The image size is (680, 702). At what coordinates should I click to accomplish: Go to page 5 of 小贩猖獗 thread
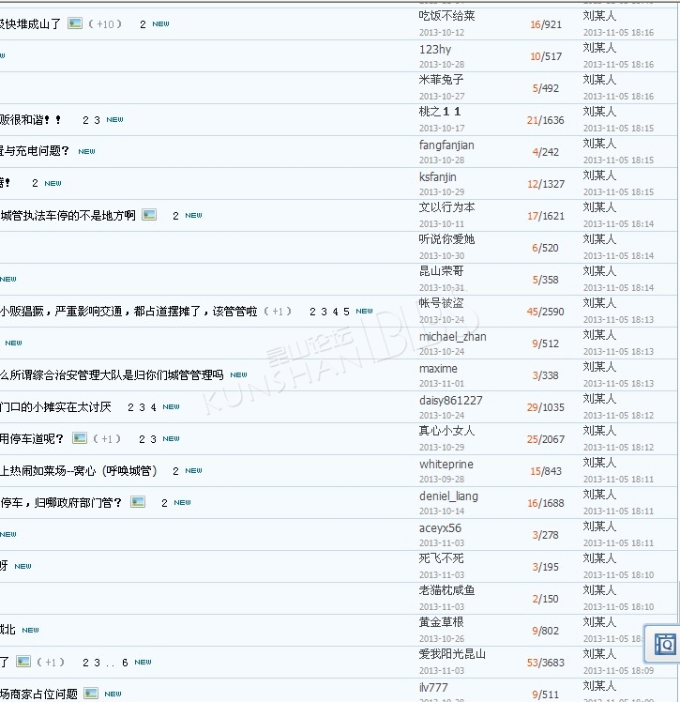point(346,312)
